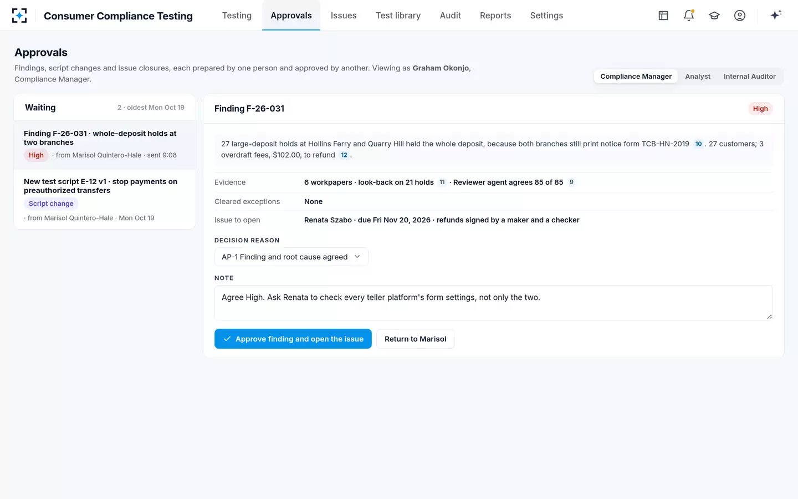Click the "6 workpapers" evidence text
798x499 pixels.
tap(328, 182)
